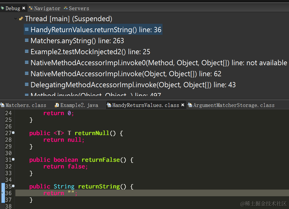
Task: Close the HandyReturnValues.class editor tab
Action: tap(183, 105)
